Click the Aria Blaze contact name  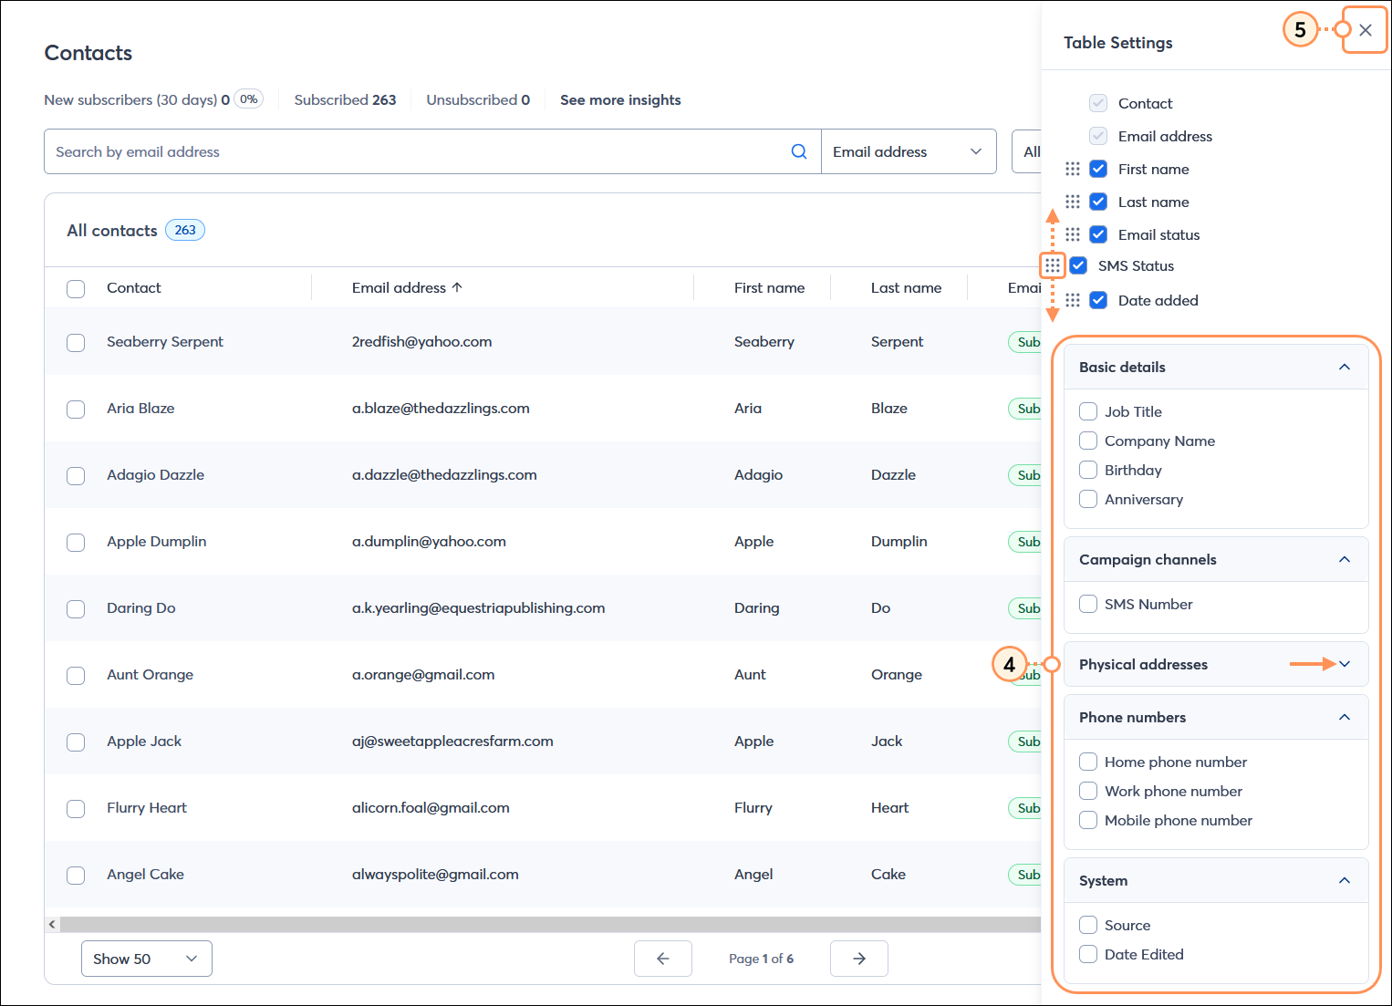click(x=140, y=408)
